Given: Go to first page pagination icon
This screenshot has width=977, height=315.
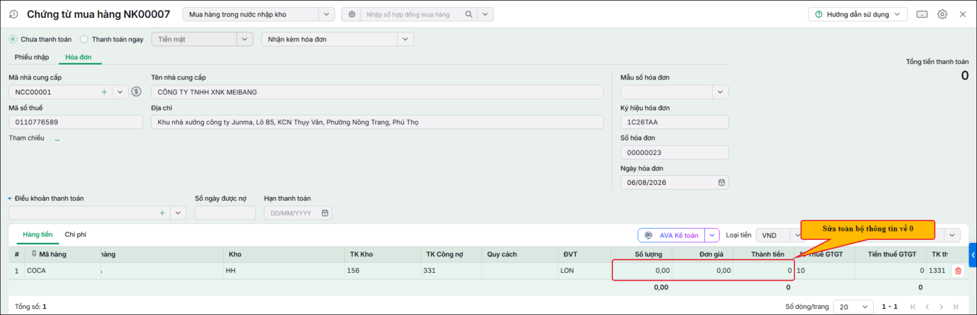Looking at the screenshot, I should (x=913, y=306).
